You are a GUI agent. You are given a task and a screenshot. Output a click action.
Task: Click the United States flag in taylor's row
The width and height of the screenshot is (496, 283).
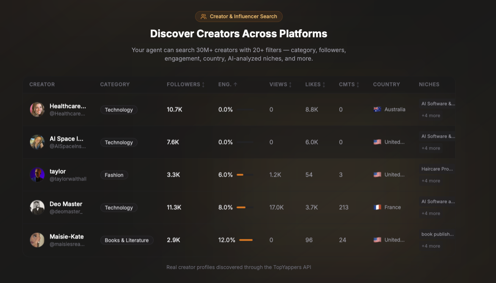(377, 175)
